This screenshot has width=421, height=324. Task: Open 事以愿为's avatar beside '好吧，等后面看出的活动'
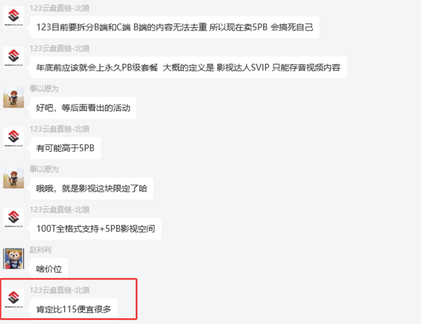(14, 97)
